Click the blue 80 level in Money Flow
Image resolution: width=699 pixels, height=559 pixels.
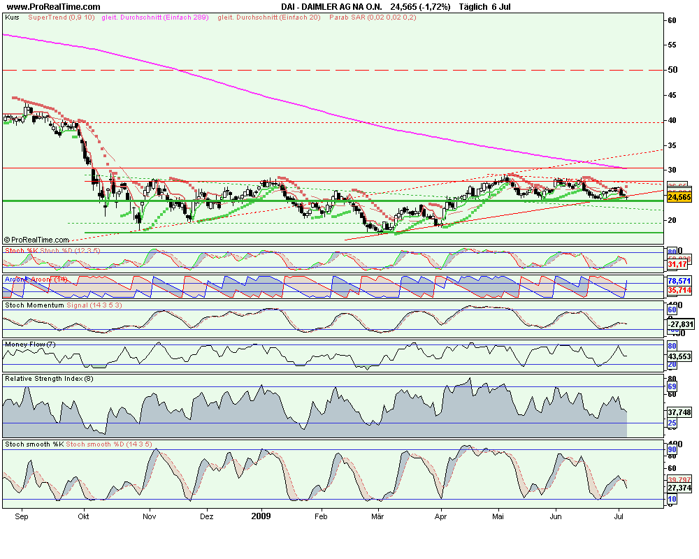tap(672, 346)
